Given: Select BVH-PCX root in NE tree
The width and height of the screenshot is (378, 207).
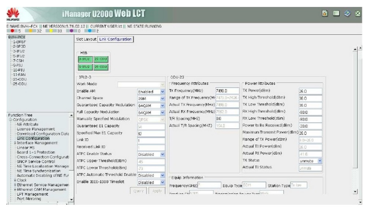Looking at the screenshot, I should (x=16, y=37).
